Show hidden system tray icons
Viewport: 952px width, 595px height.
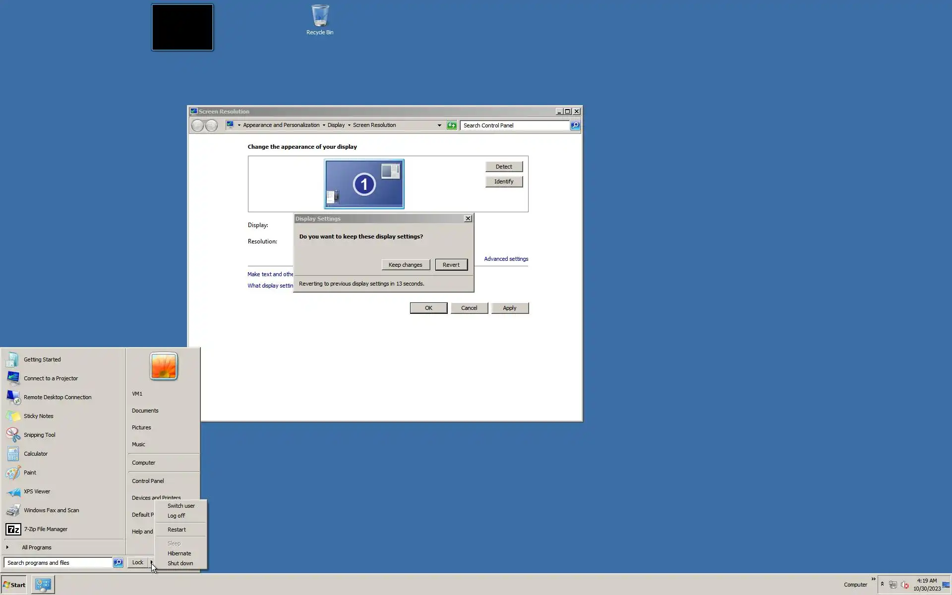(x=882, y=584)
